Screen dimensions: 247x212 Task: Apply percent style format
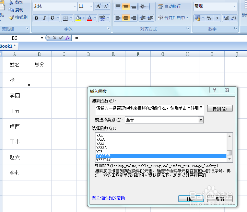209,18
